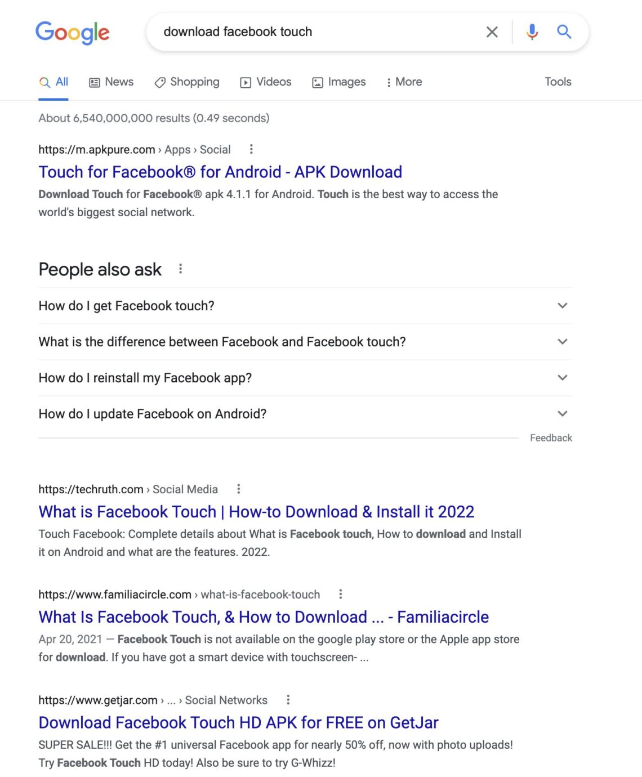This screenshot has width=642, height=777.
Task: Open the More search options menu
Action: (x=404, y=82)
